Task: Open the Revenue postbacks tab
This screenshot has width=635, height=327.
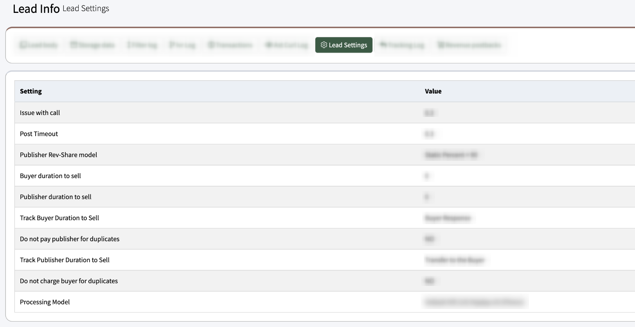Action: (x=469, y=45)
